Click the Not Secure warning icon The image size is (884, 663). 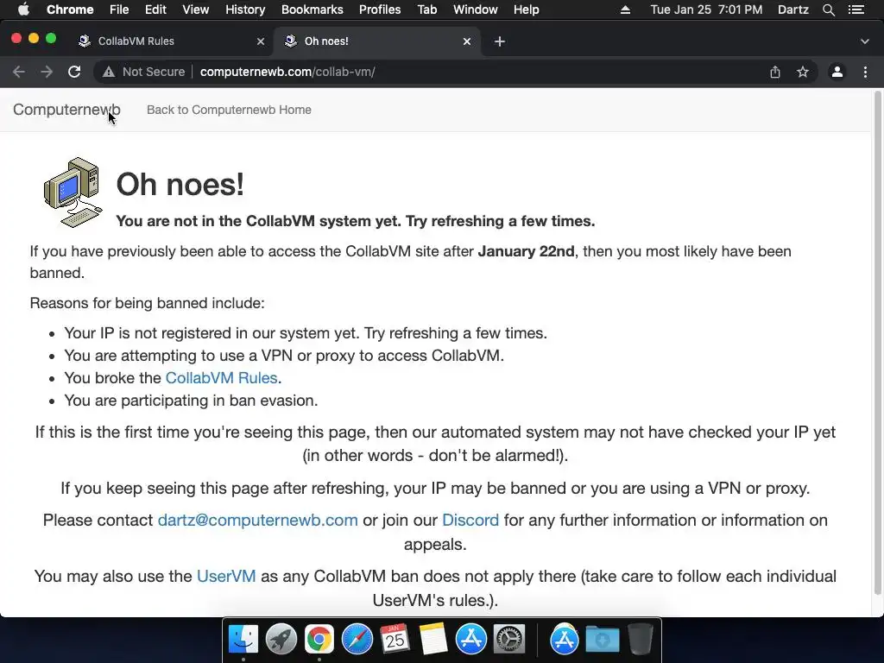[x=109, y=72]
